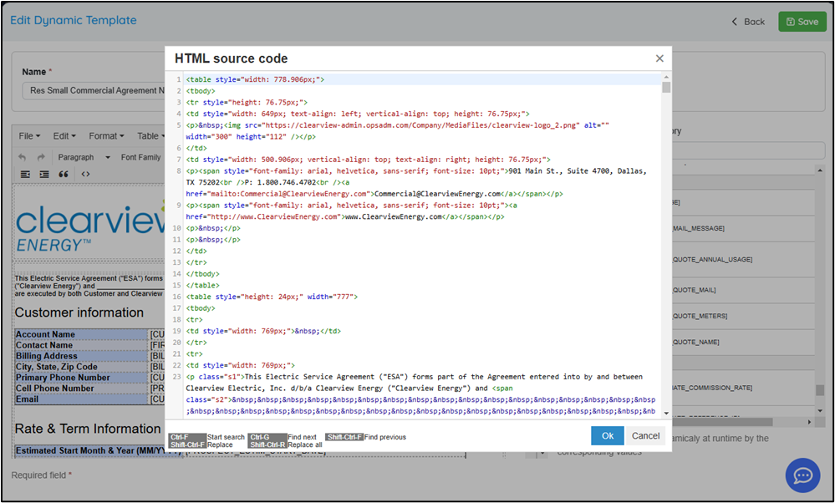Select the QUOTE_METERS variable row
The image size is (835, 503).
click(743, 316)
